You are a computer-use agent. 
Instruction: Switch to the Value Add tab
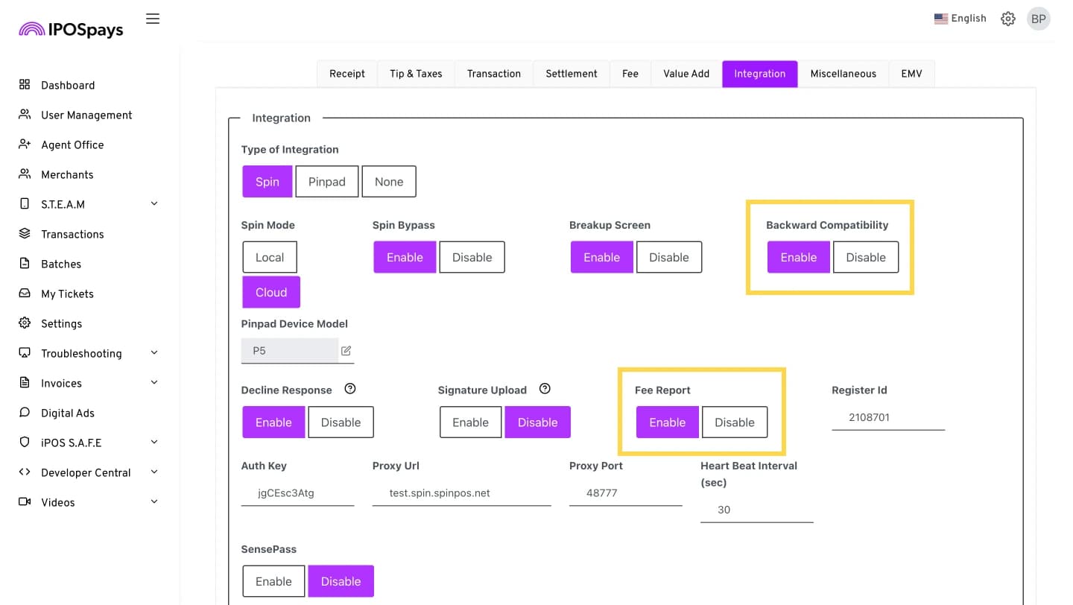pos(686,74)
